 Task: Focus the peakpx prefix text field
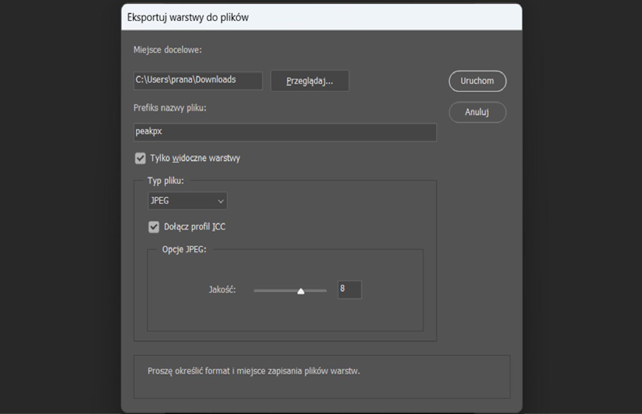(285, 132)
